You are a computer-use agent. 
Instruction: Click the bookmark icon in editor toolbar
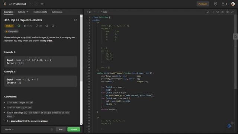click(x=208, y=12)
